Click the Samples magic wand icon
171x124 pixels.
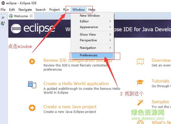140,102
